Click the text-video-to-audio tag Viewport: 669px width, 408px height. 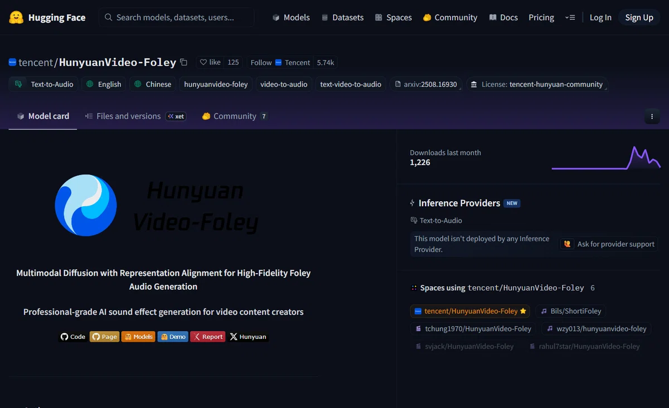[351, 84]
